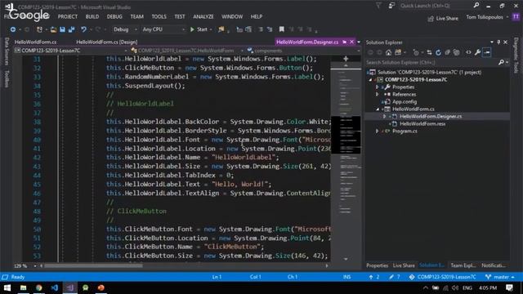Open the class navigation dropdown HelloWorldForm
Image resolution: width=523 pixels, height=294 pixels.
click(187, 51)
